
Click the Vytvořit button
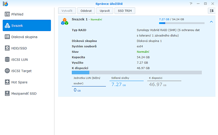click(67, 11)
